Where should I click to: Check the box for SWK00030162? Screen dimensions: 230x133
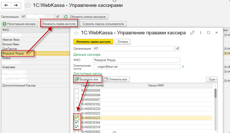point(77,104)
